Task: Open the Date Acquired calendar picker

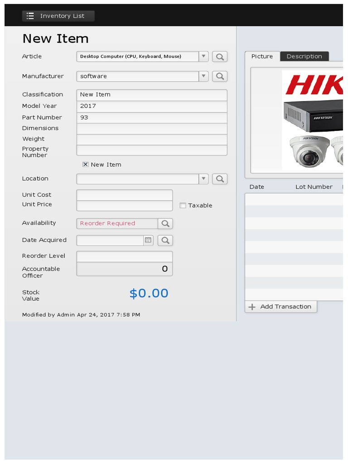Action: coord(148,240)
